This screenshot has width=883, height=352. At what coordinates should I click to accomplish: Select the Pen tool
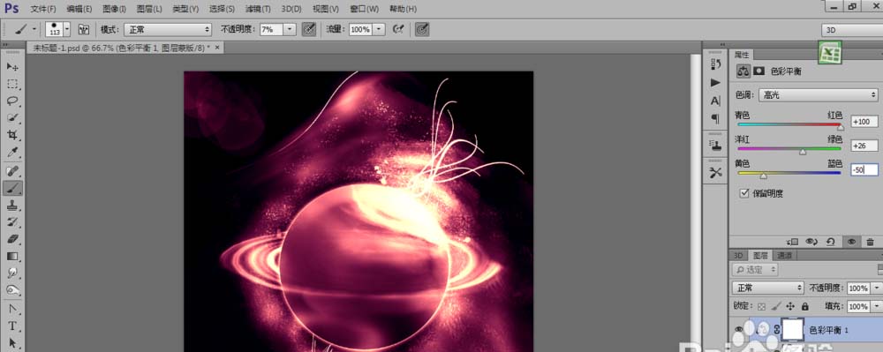pyautogui.click(x=12, y=310)
